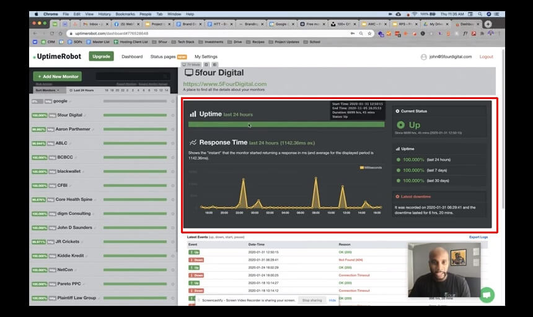
Task: Click the 5four Digital uptime bar in the list
Action: tap(135, 115)
